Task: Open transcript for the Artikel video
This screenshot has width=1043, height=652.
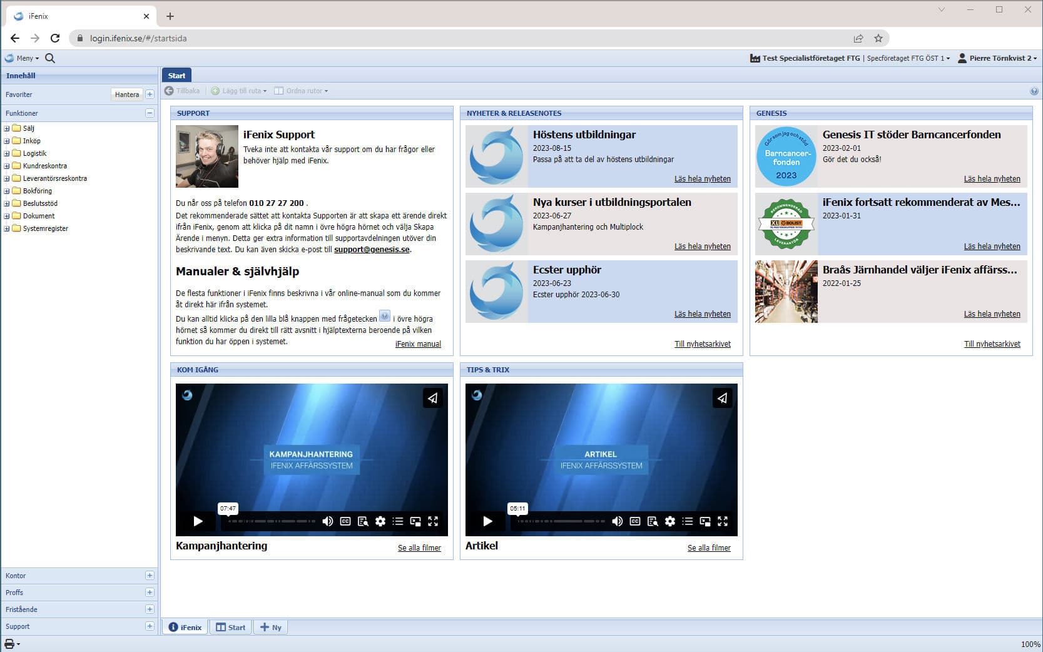Action: click(653, 521)
